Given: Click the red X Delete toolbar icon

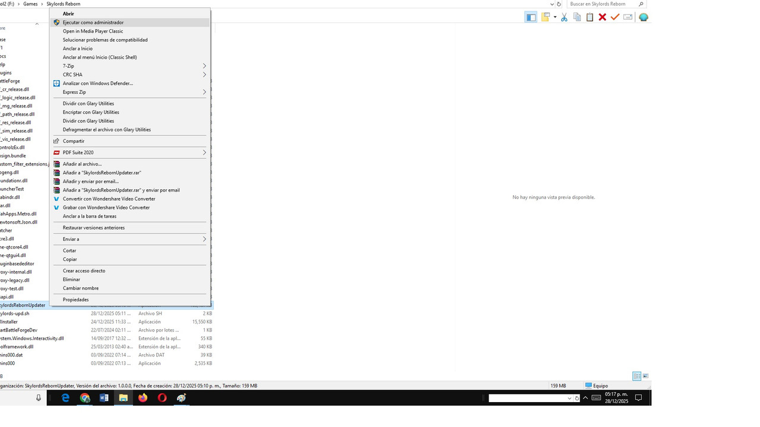Looking at the screenshot, I should coord(602,17).
